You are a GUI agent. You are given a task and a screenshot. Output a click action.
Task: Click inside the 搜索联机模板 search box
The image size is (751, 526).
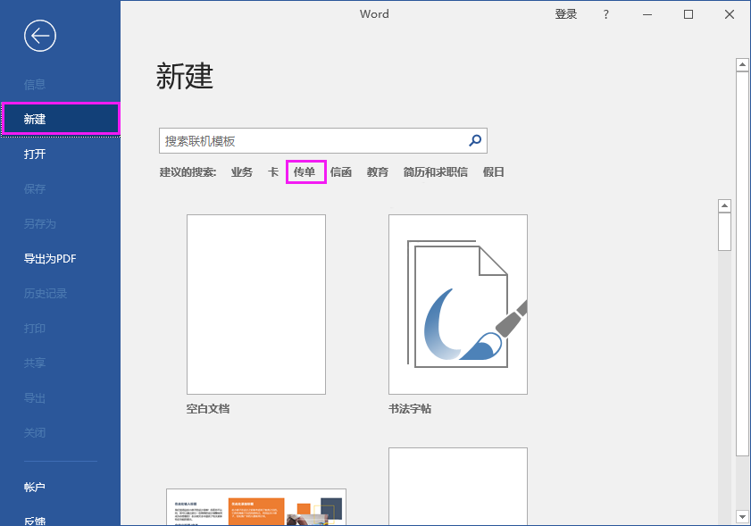[x=313, y=140]
